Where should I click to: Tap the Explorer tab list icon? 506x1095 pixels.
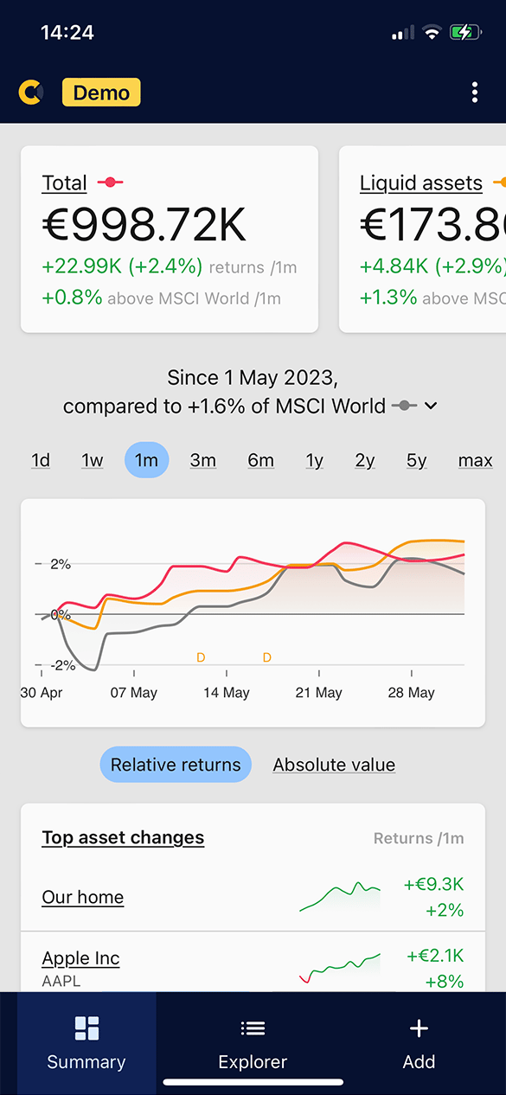pyautogui.click(x=253, y=1028)
